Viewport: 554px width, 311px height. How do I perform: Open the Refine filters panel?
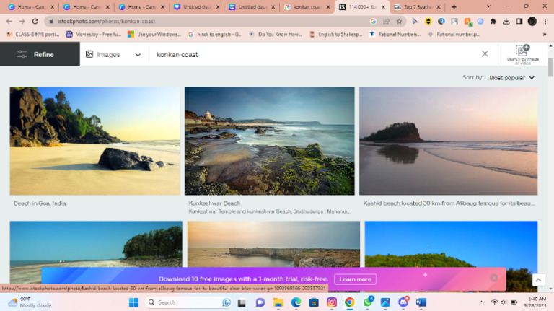[x=40, y=54]
